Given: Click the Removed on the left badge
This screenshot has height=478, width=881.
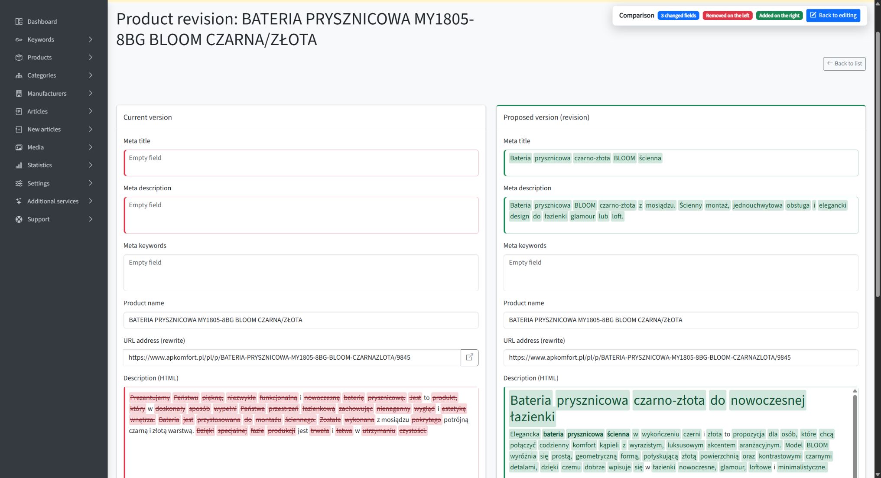Looking at the screenshot, I should click(728, 16).
